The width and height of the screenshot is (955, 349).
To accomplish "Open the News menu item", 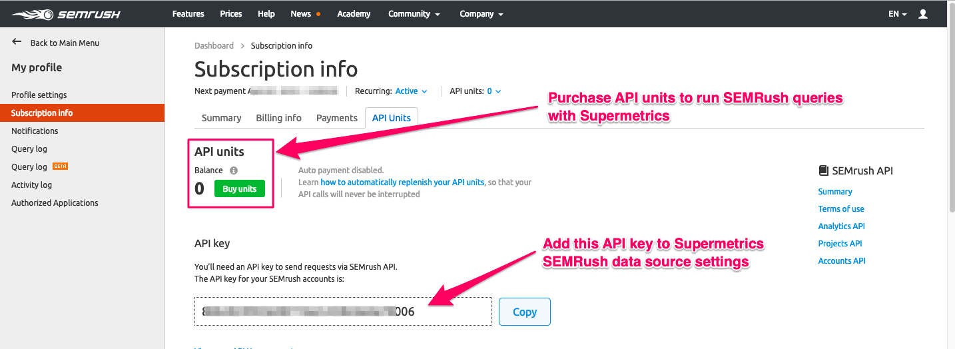I will tap(300, 13).
